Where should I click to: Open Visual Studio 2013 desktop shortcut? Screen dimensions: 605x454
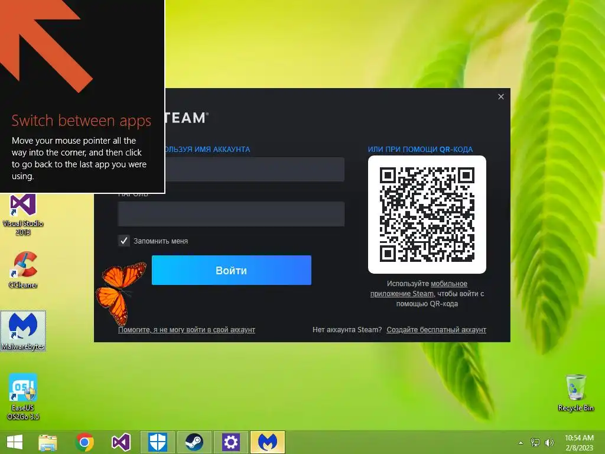coord(23,215)
